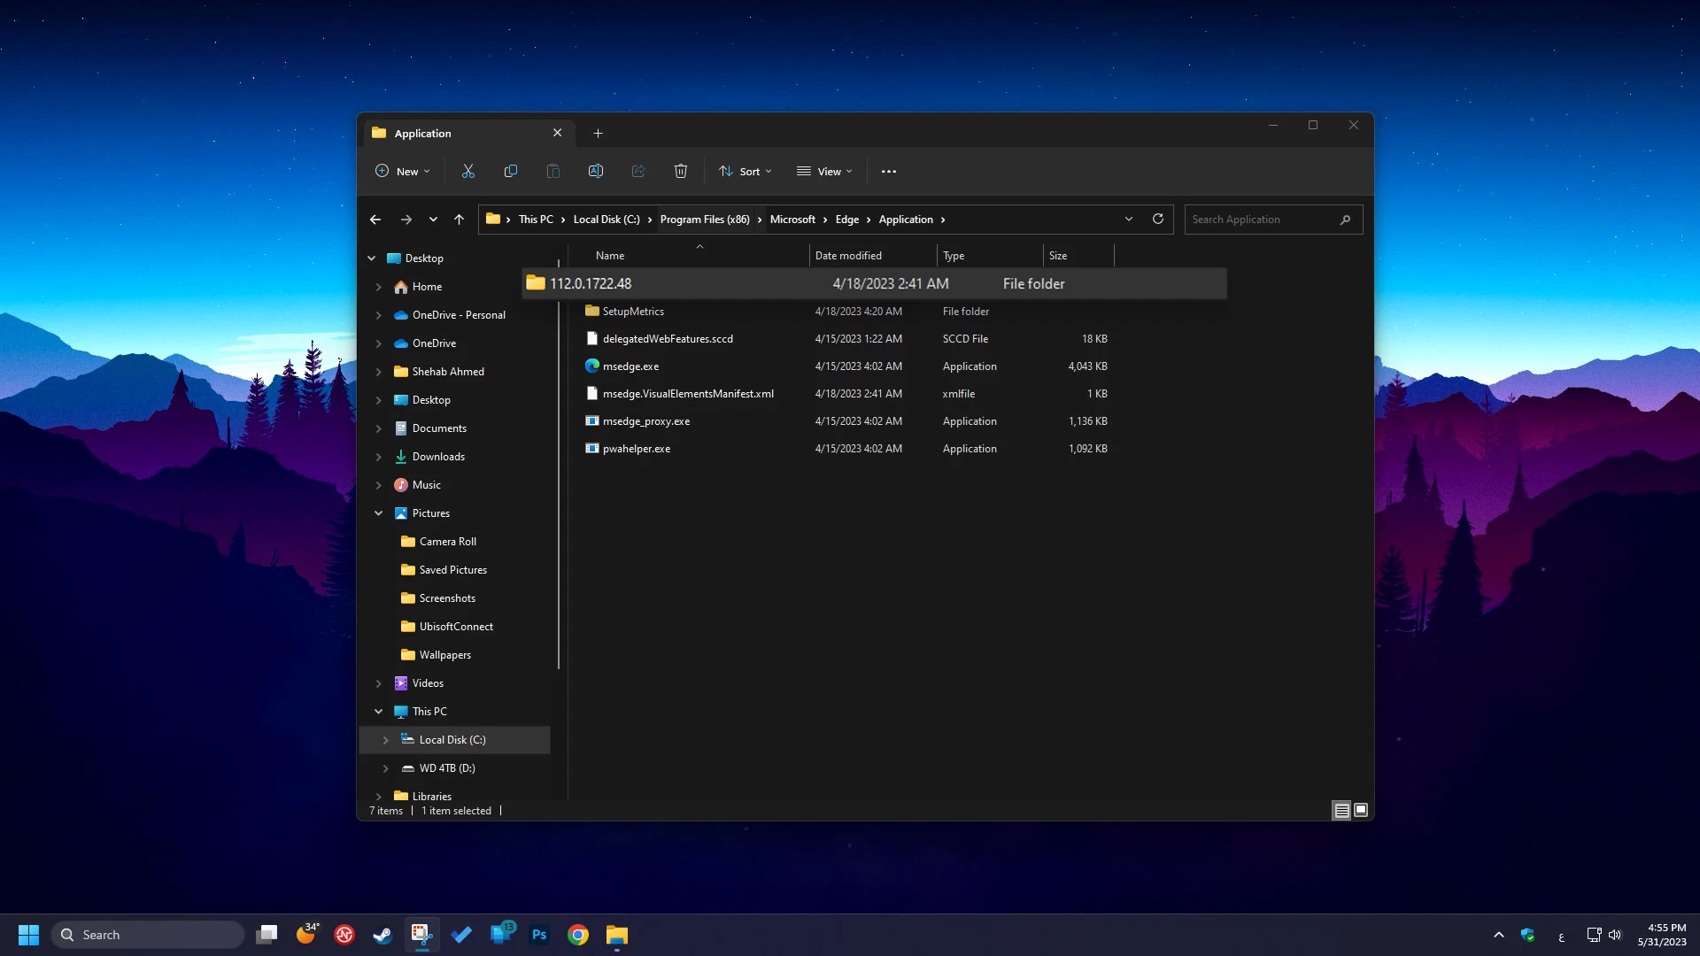Open the New item dropdown
Viewport: 1700px width, 956px height.
click(x=403, y=171)
